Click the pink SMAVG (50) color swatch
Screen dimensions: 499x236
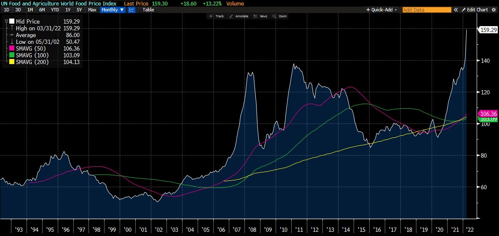(11, 49)
